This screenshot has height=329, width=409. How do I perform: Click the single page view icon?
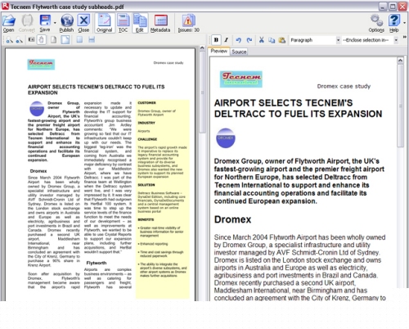[x=54, y=40]
